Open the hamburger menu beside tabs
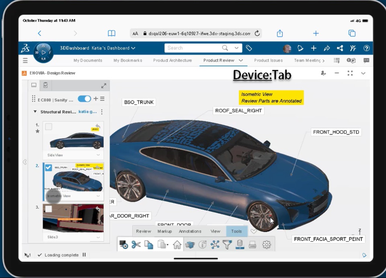The image size is (386, 278). (x=25, y=60)
